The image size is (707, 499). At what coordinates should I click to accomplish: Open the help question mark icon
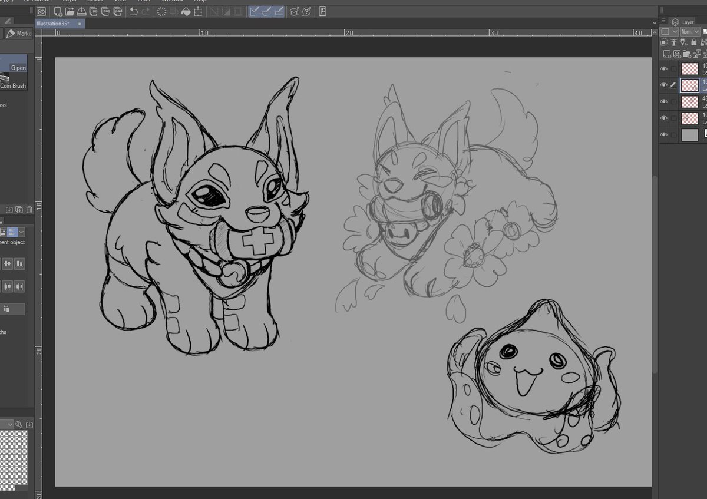coord(306,12)
